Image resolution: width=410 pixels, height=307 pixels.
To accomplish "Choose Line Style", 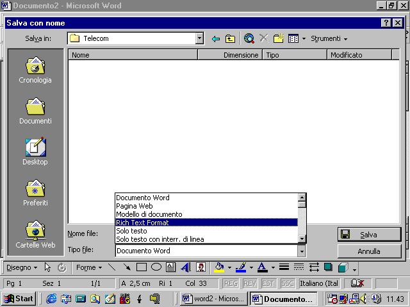I will pyautogui.click(x=284, y=267).
